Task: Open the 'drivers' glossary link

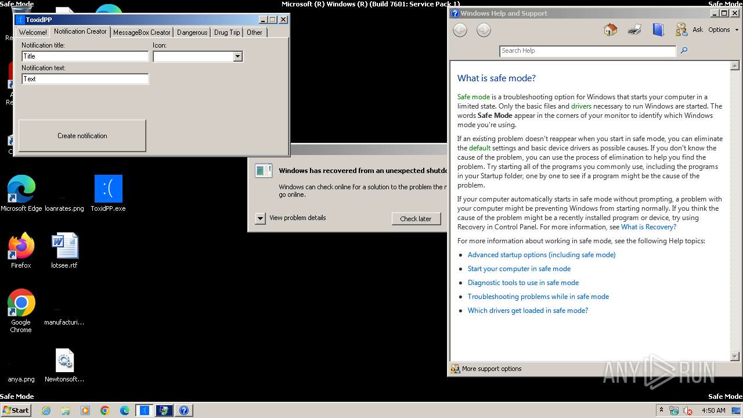Action: point(582,106)
